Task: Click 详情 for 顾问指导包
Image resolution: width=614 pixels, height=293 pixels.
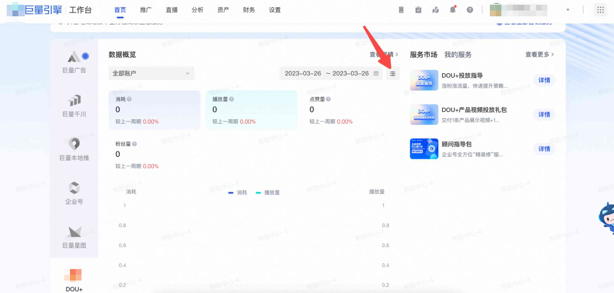Action: [544, 149]
